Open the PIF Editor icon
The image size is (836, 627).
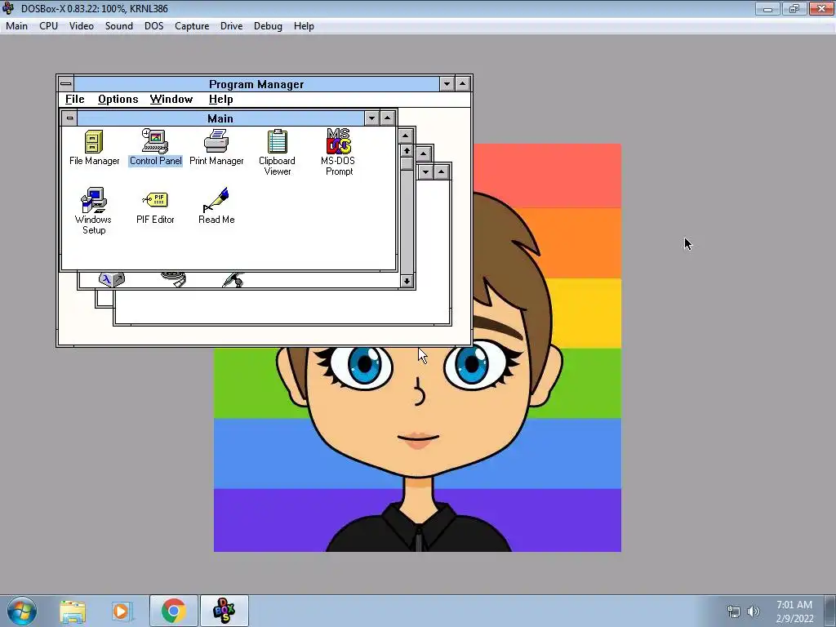[x=155, y=207]
